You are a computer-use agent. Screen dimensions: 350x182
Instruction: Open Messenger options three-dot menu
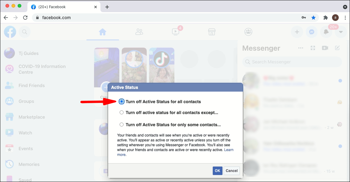tap(301, 48)
